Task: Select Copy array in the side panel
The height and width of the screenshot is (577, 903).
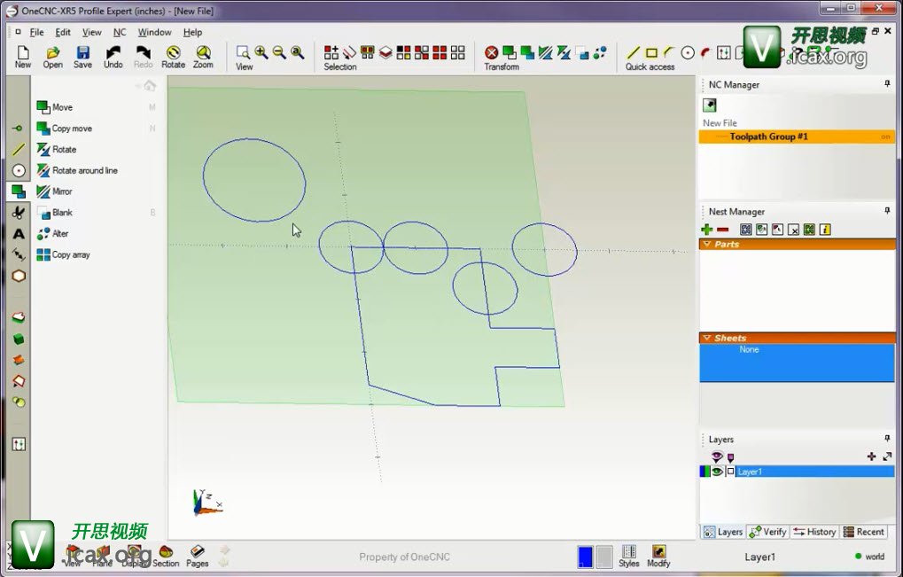Action: click(x=70, y=254)
